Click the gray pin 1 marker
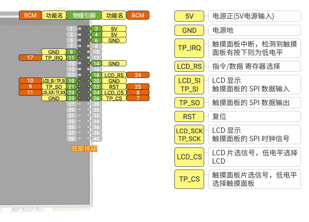The height and width of the screenshot is (222, 309). pos(71,29)
